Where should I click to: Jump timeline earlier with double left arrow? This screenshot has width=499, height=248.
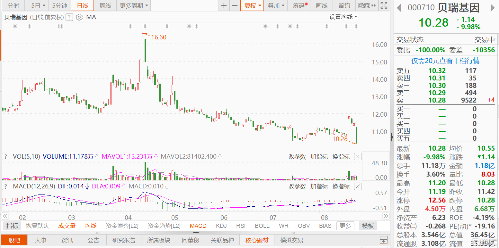pyautogui.click(x=5, y=216)
